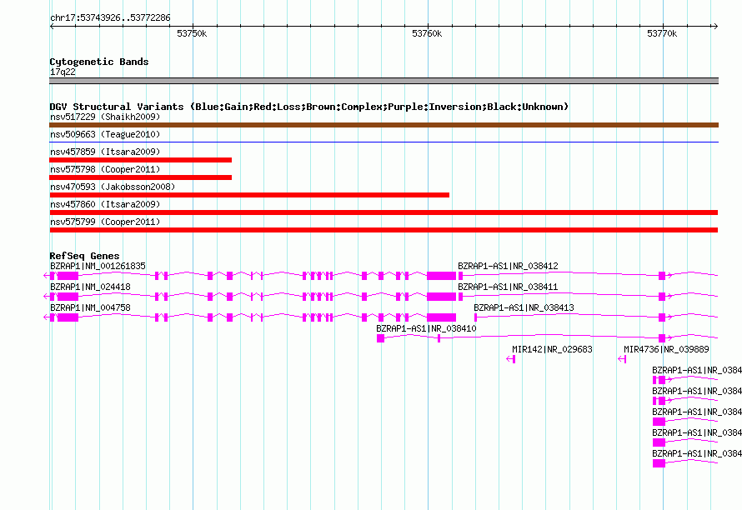Open the DGV Structural Variants track title
The width and height of the screenshot is (742, 510).
(308, 107)
